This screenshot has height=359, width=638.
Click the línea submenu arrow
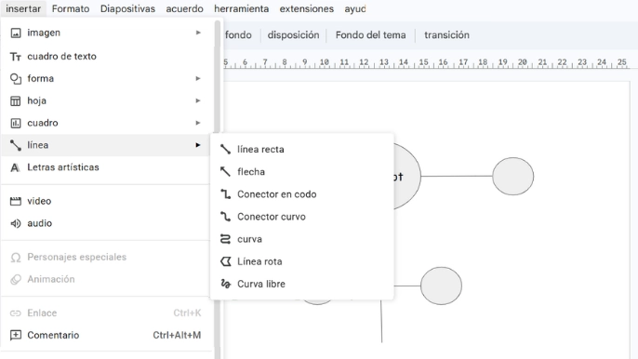pyautogui.click(x=198, y=145)
